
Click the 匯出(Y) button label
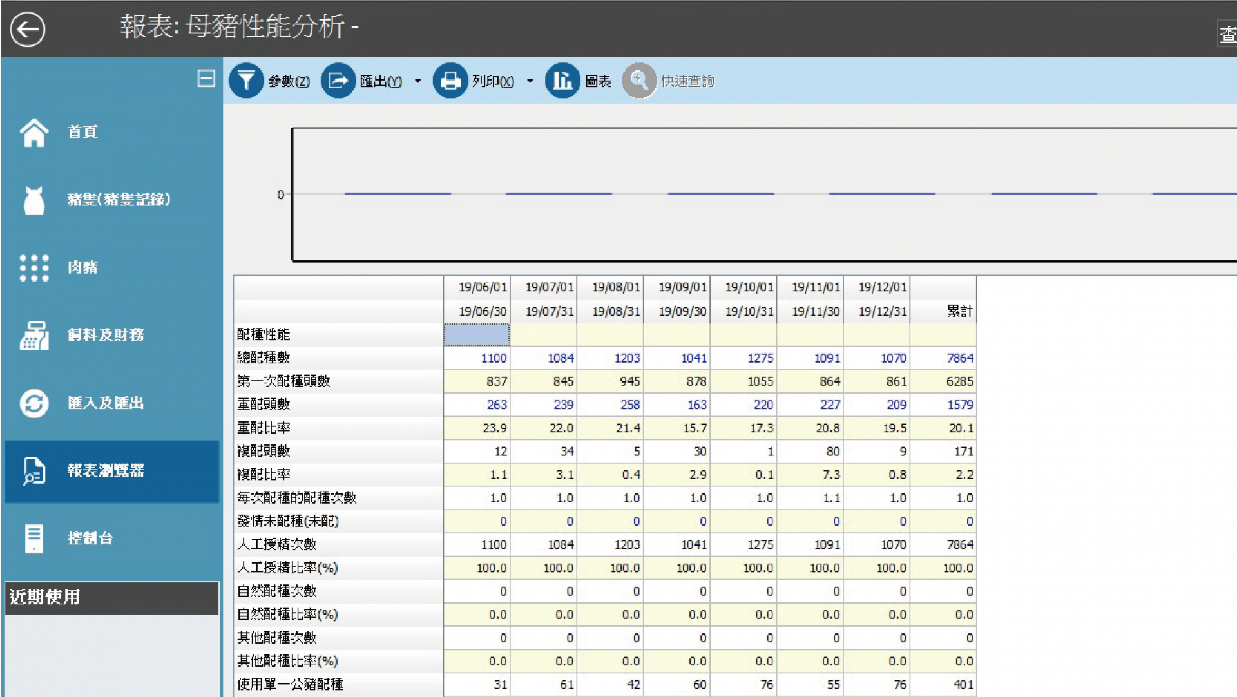tap(381, 81)
